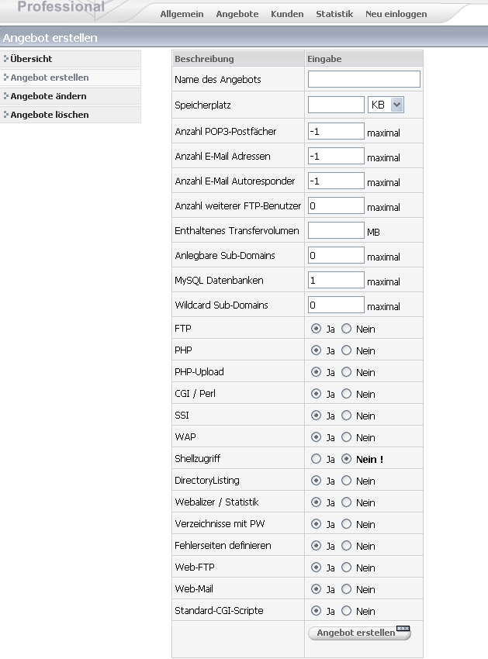Select Nein for SSI
The width and height of the screenshot is (488, 659).
pos(346,416)
